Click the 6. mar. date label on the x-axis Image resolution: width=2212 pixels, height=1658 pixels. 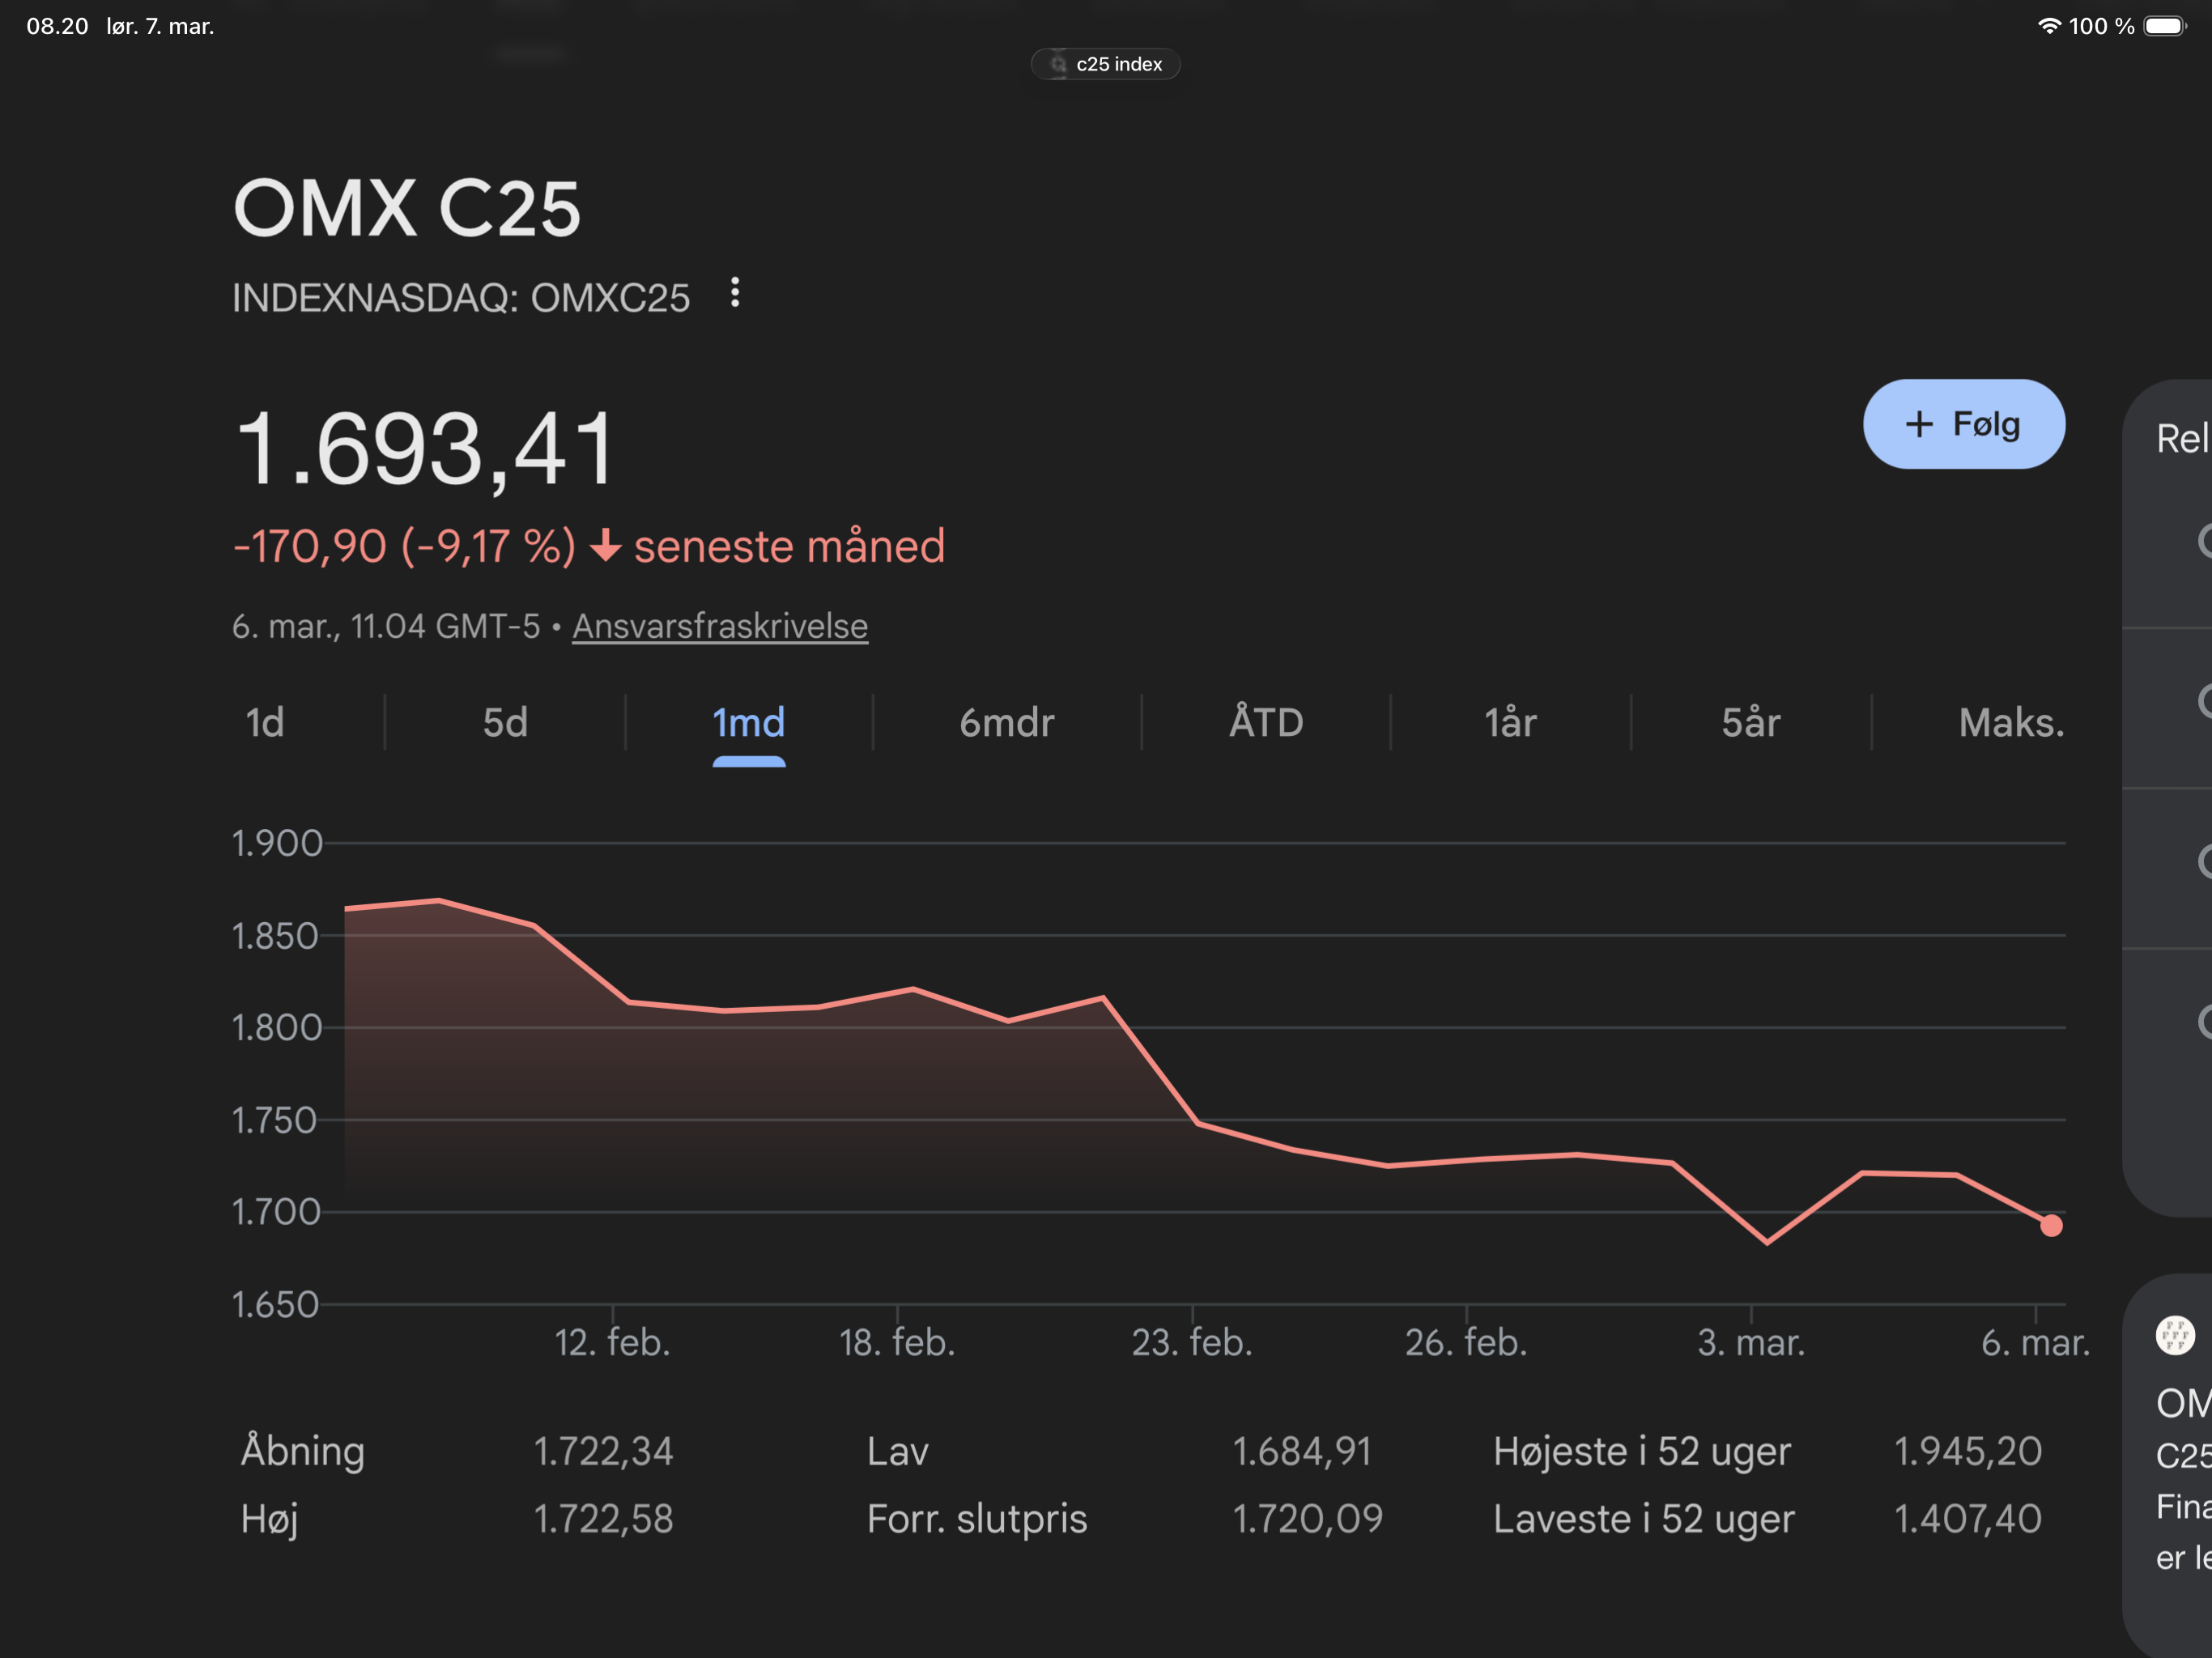pos(2036,1342)
